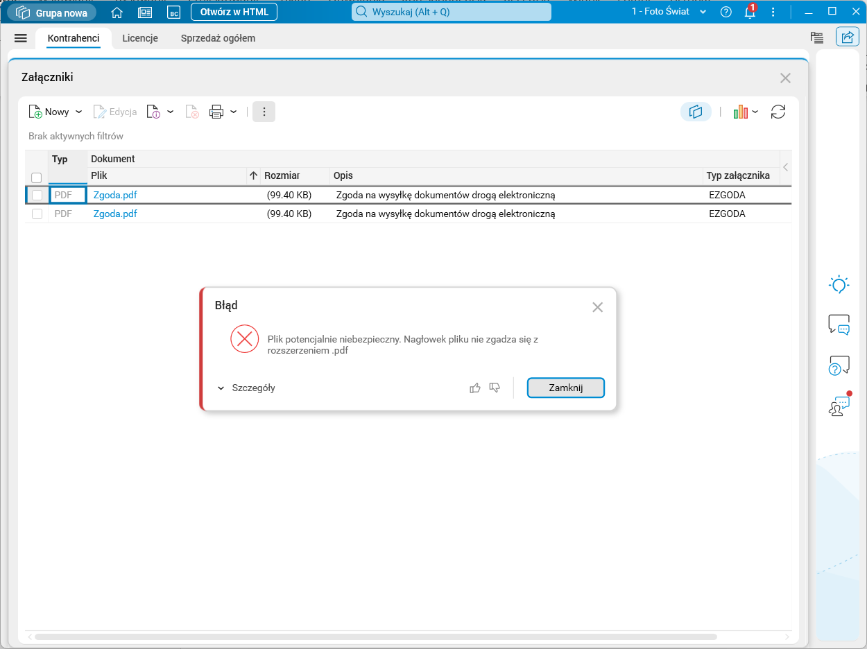Screen dimensions: 867x649
Task: Click the scrollbar right arrow
Action: click(x=787, y=637)
